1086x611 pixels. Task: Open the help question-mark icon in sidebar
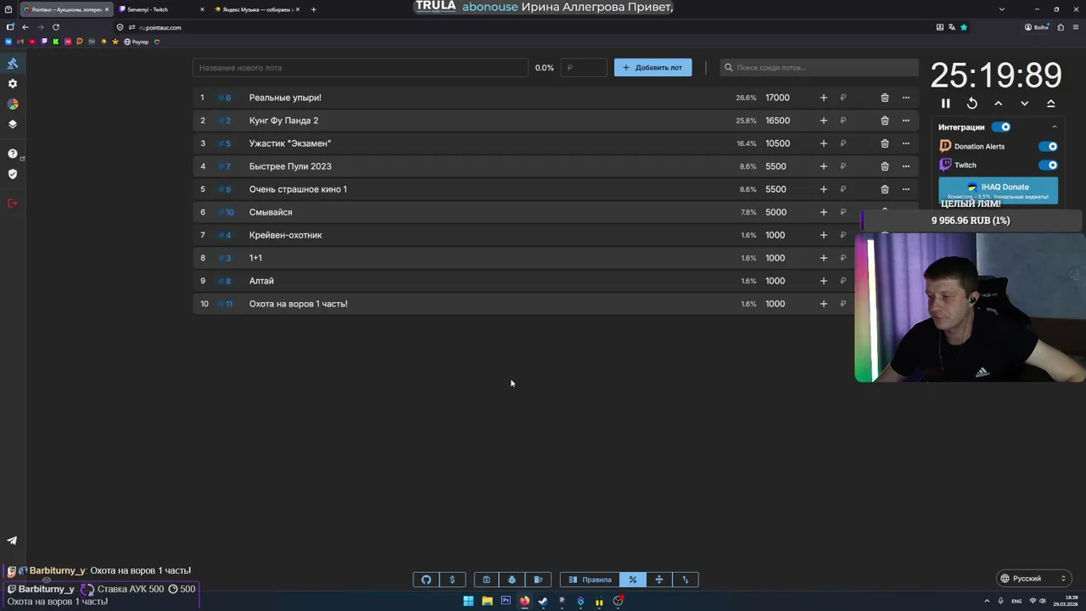13,154
